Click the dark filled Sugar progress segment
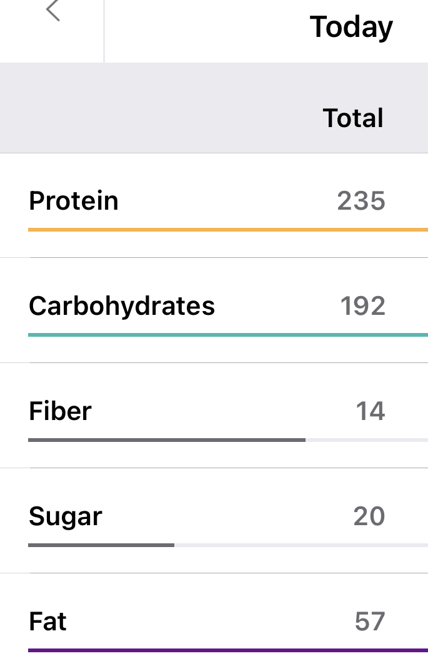Image resolution: width=428 pixels, height=656 pixels. click(101, 545)
